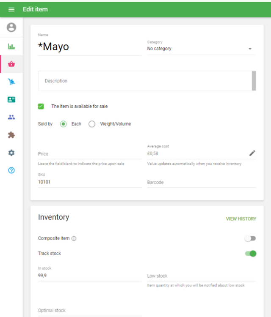This screenshot has width=271, height=317.
Task: Click the Price input field
Action: point(90,154)
